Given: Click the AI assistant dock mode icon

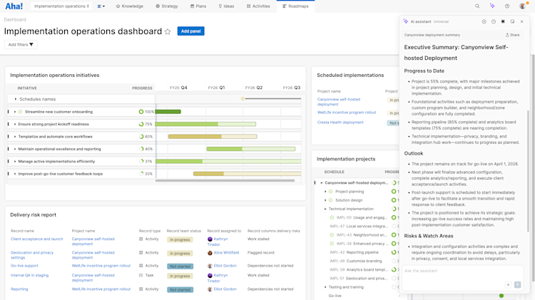Looking at the screenshot, I should pyautogui.click(x=503, y=21).
